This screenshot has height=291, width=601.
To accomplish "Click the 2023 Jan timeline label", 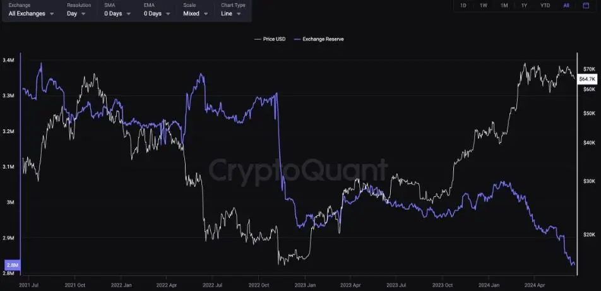I will [305, 285].
